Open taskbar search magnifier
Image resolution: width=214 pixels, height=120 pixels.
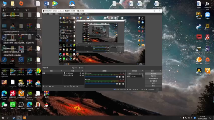(x=8, y=118)
